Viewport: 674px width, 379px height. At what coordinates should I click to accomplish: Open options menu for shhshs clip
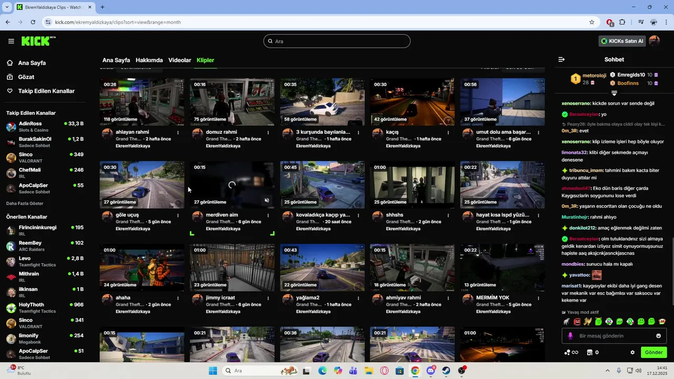[448, 215]
